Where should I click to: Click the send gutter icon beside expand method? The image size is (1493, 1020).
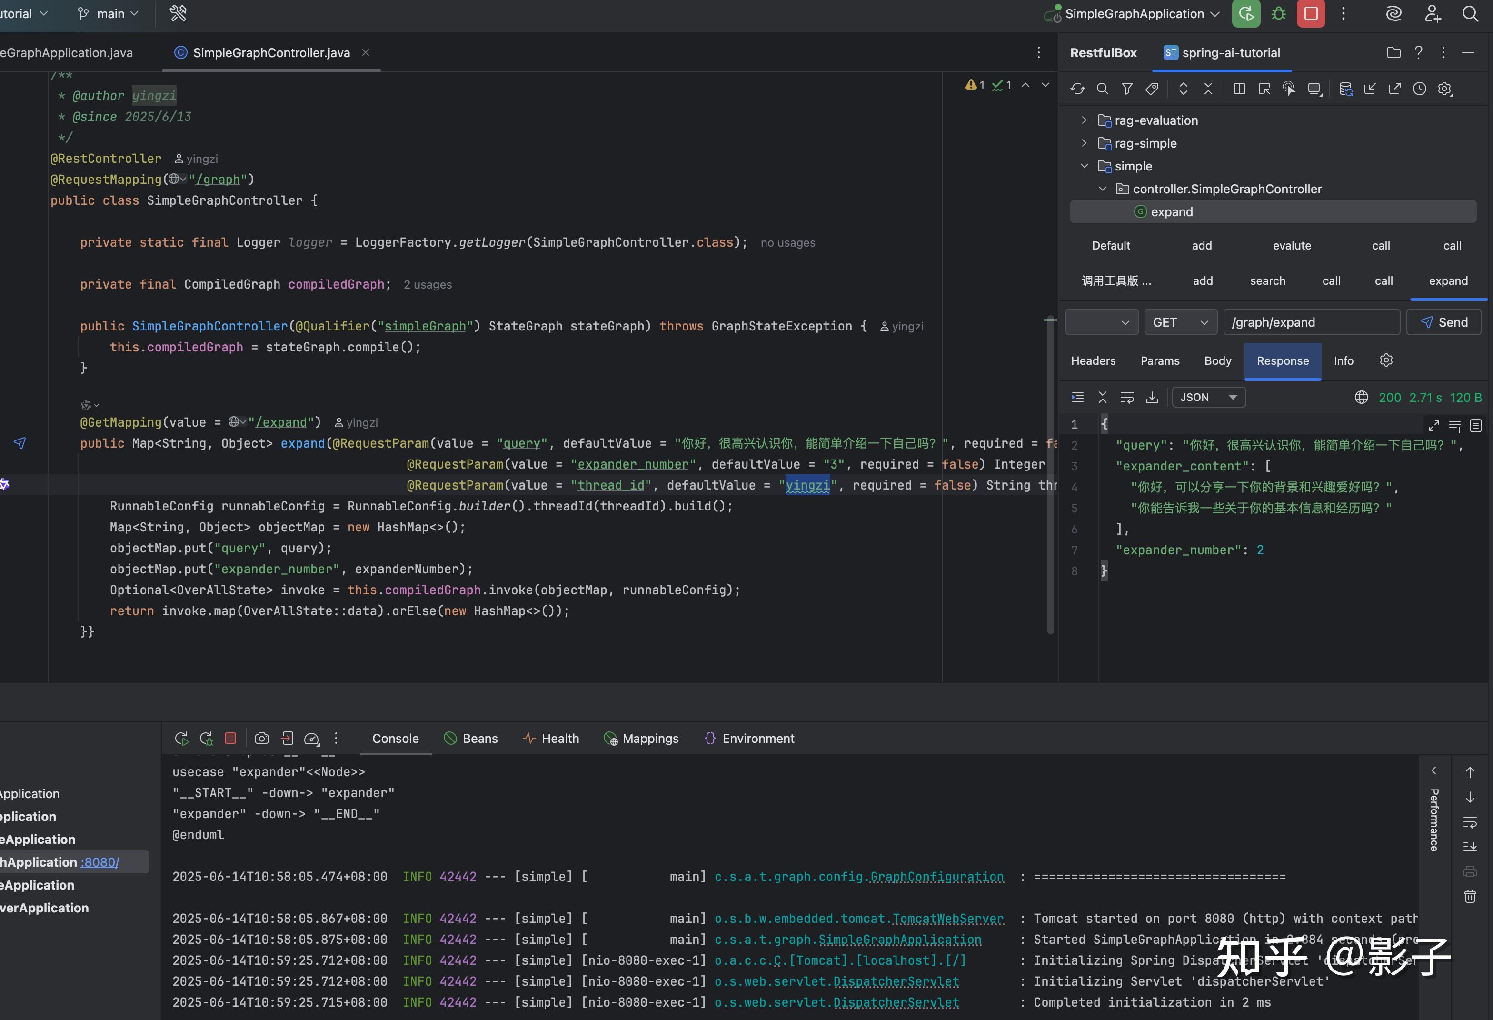point(20,443)
